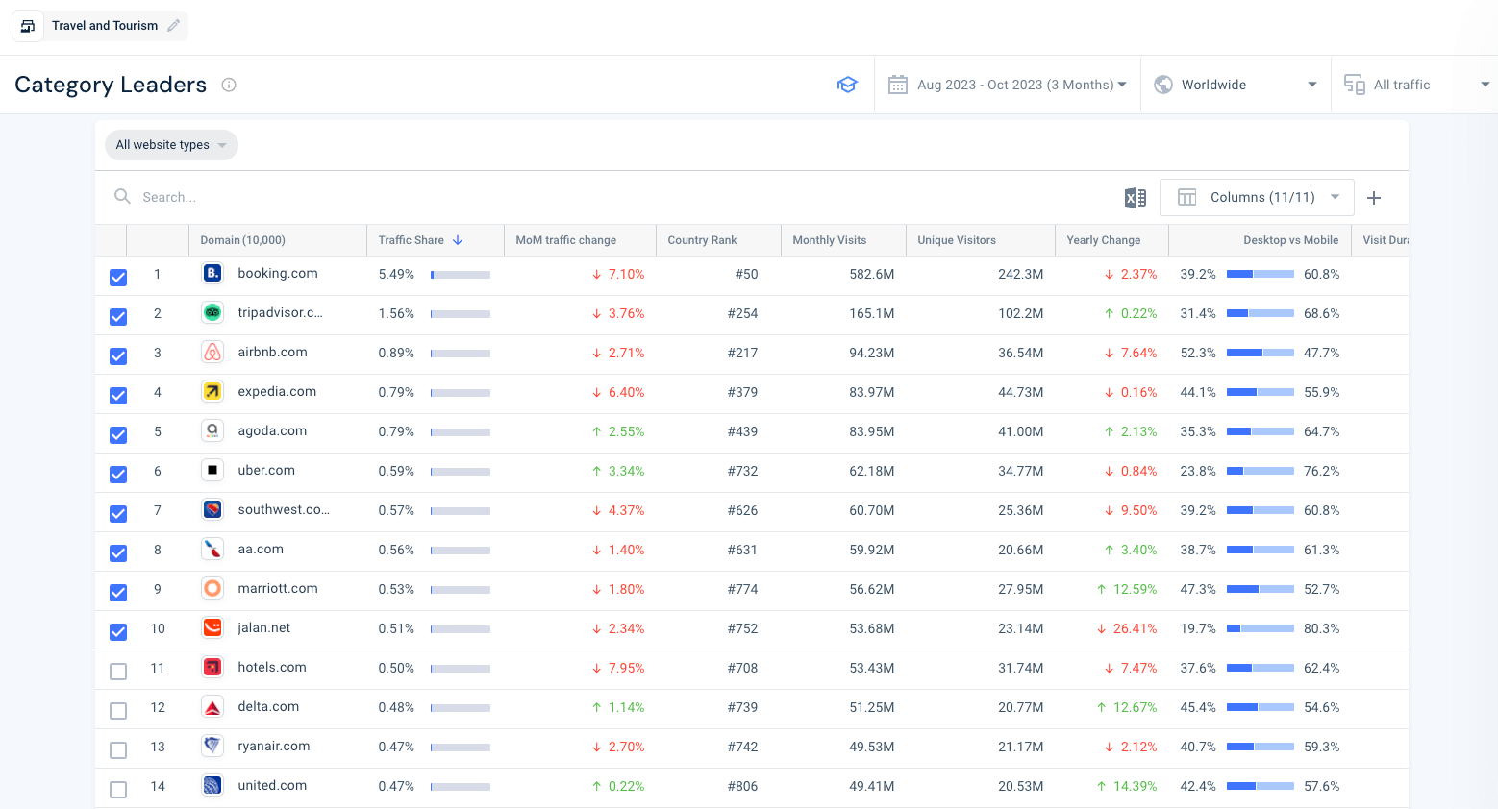Open All website types filter
Image resolution: width=1498 pixels, height=809 pixels.
point(171,145)
